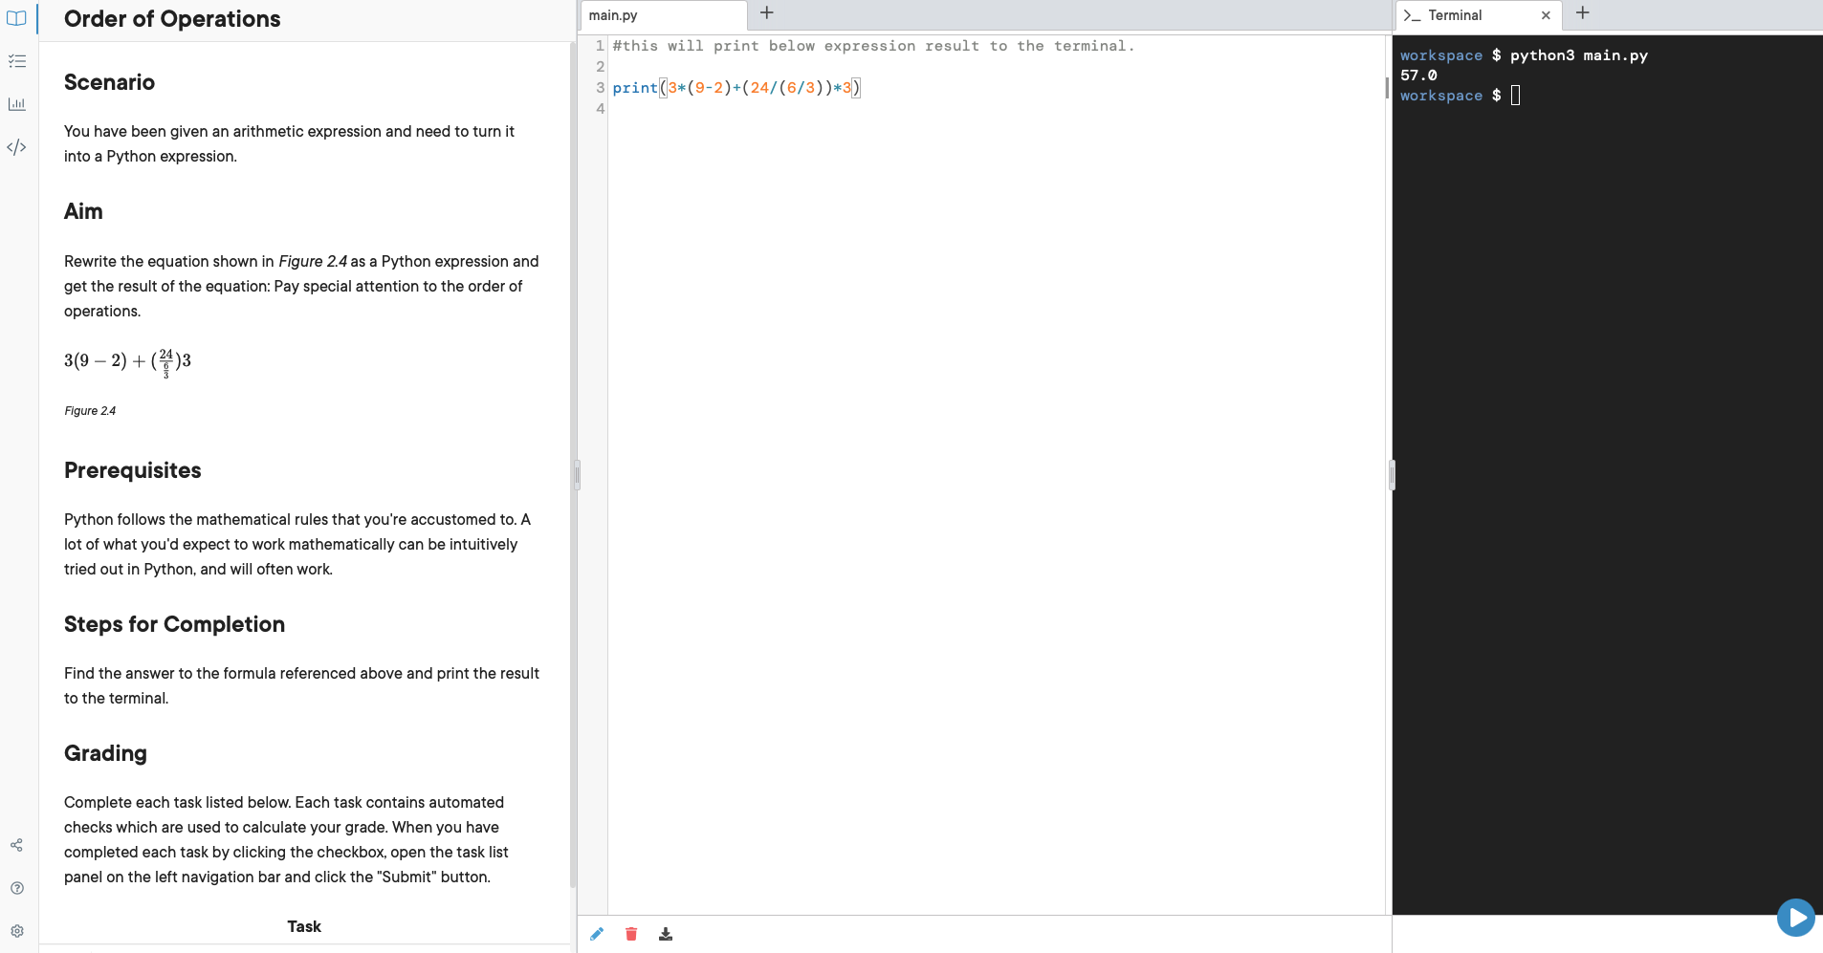Click the download file icon
This screenshot has height=953, width=1823.
coord(666,934)
